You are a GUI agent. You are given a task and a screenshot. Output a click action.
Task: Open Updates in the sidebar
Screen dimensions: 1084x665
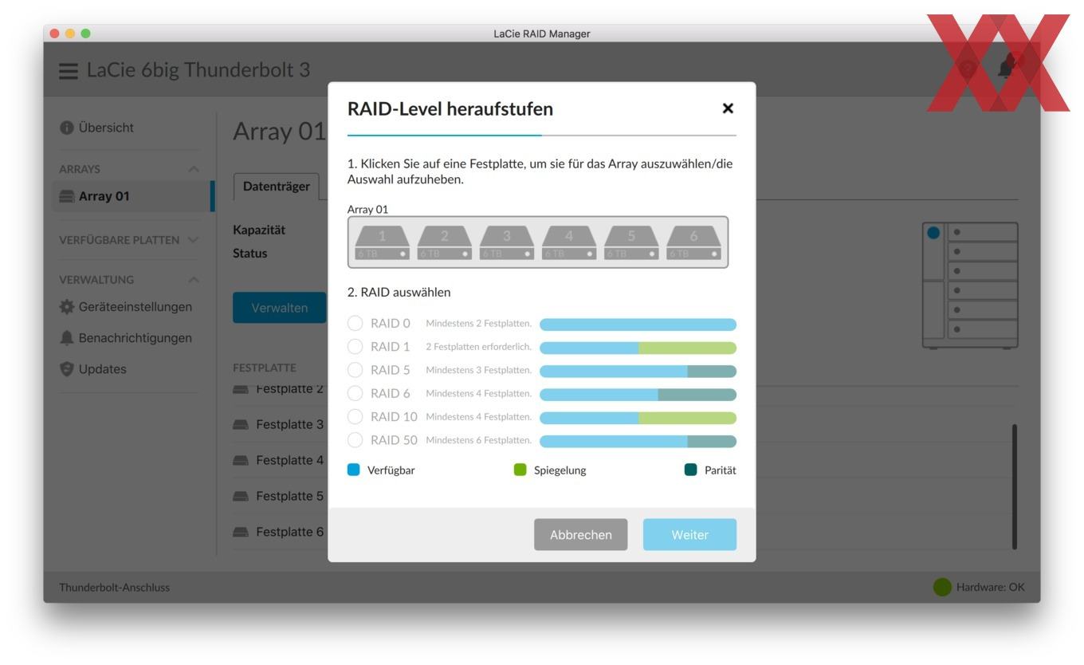(93, 369)
